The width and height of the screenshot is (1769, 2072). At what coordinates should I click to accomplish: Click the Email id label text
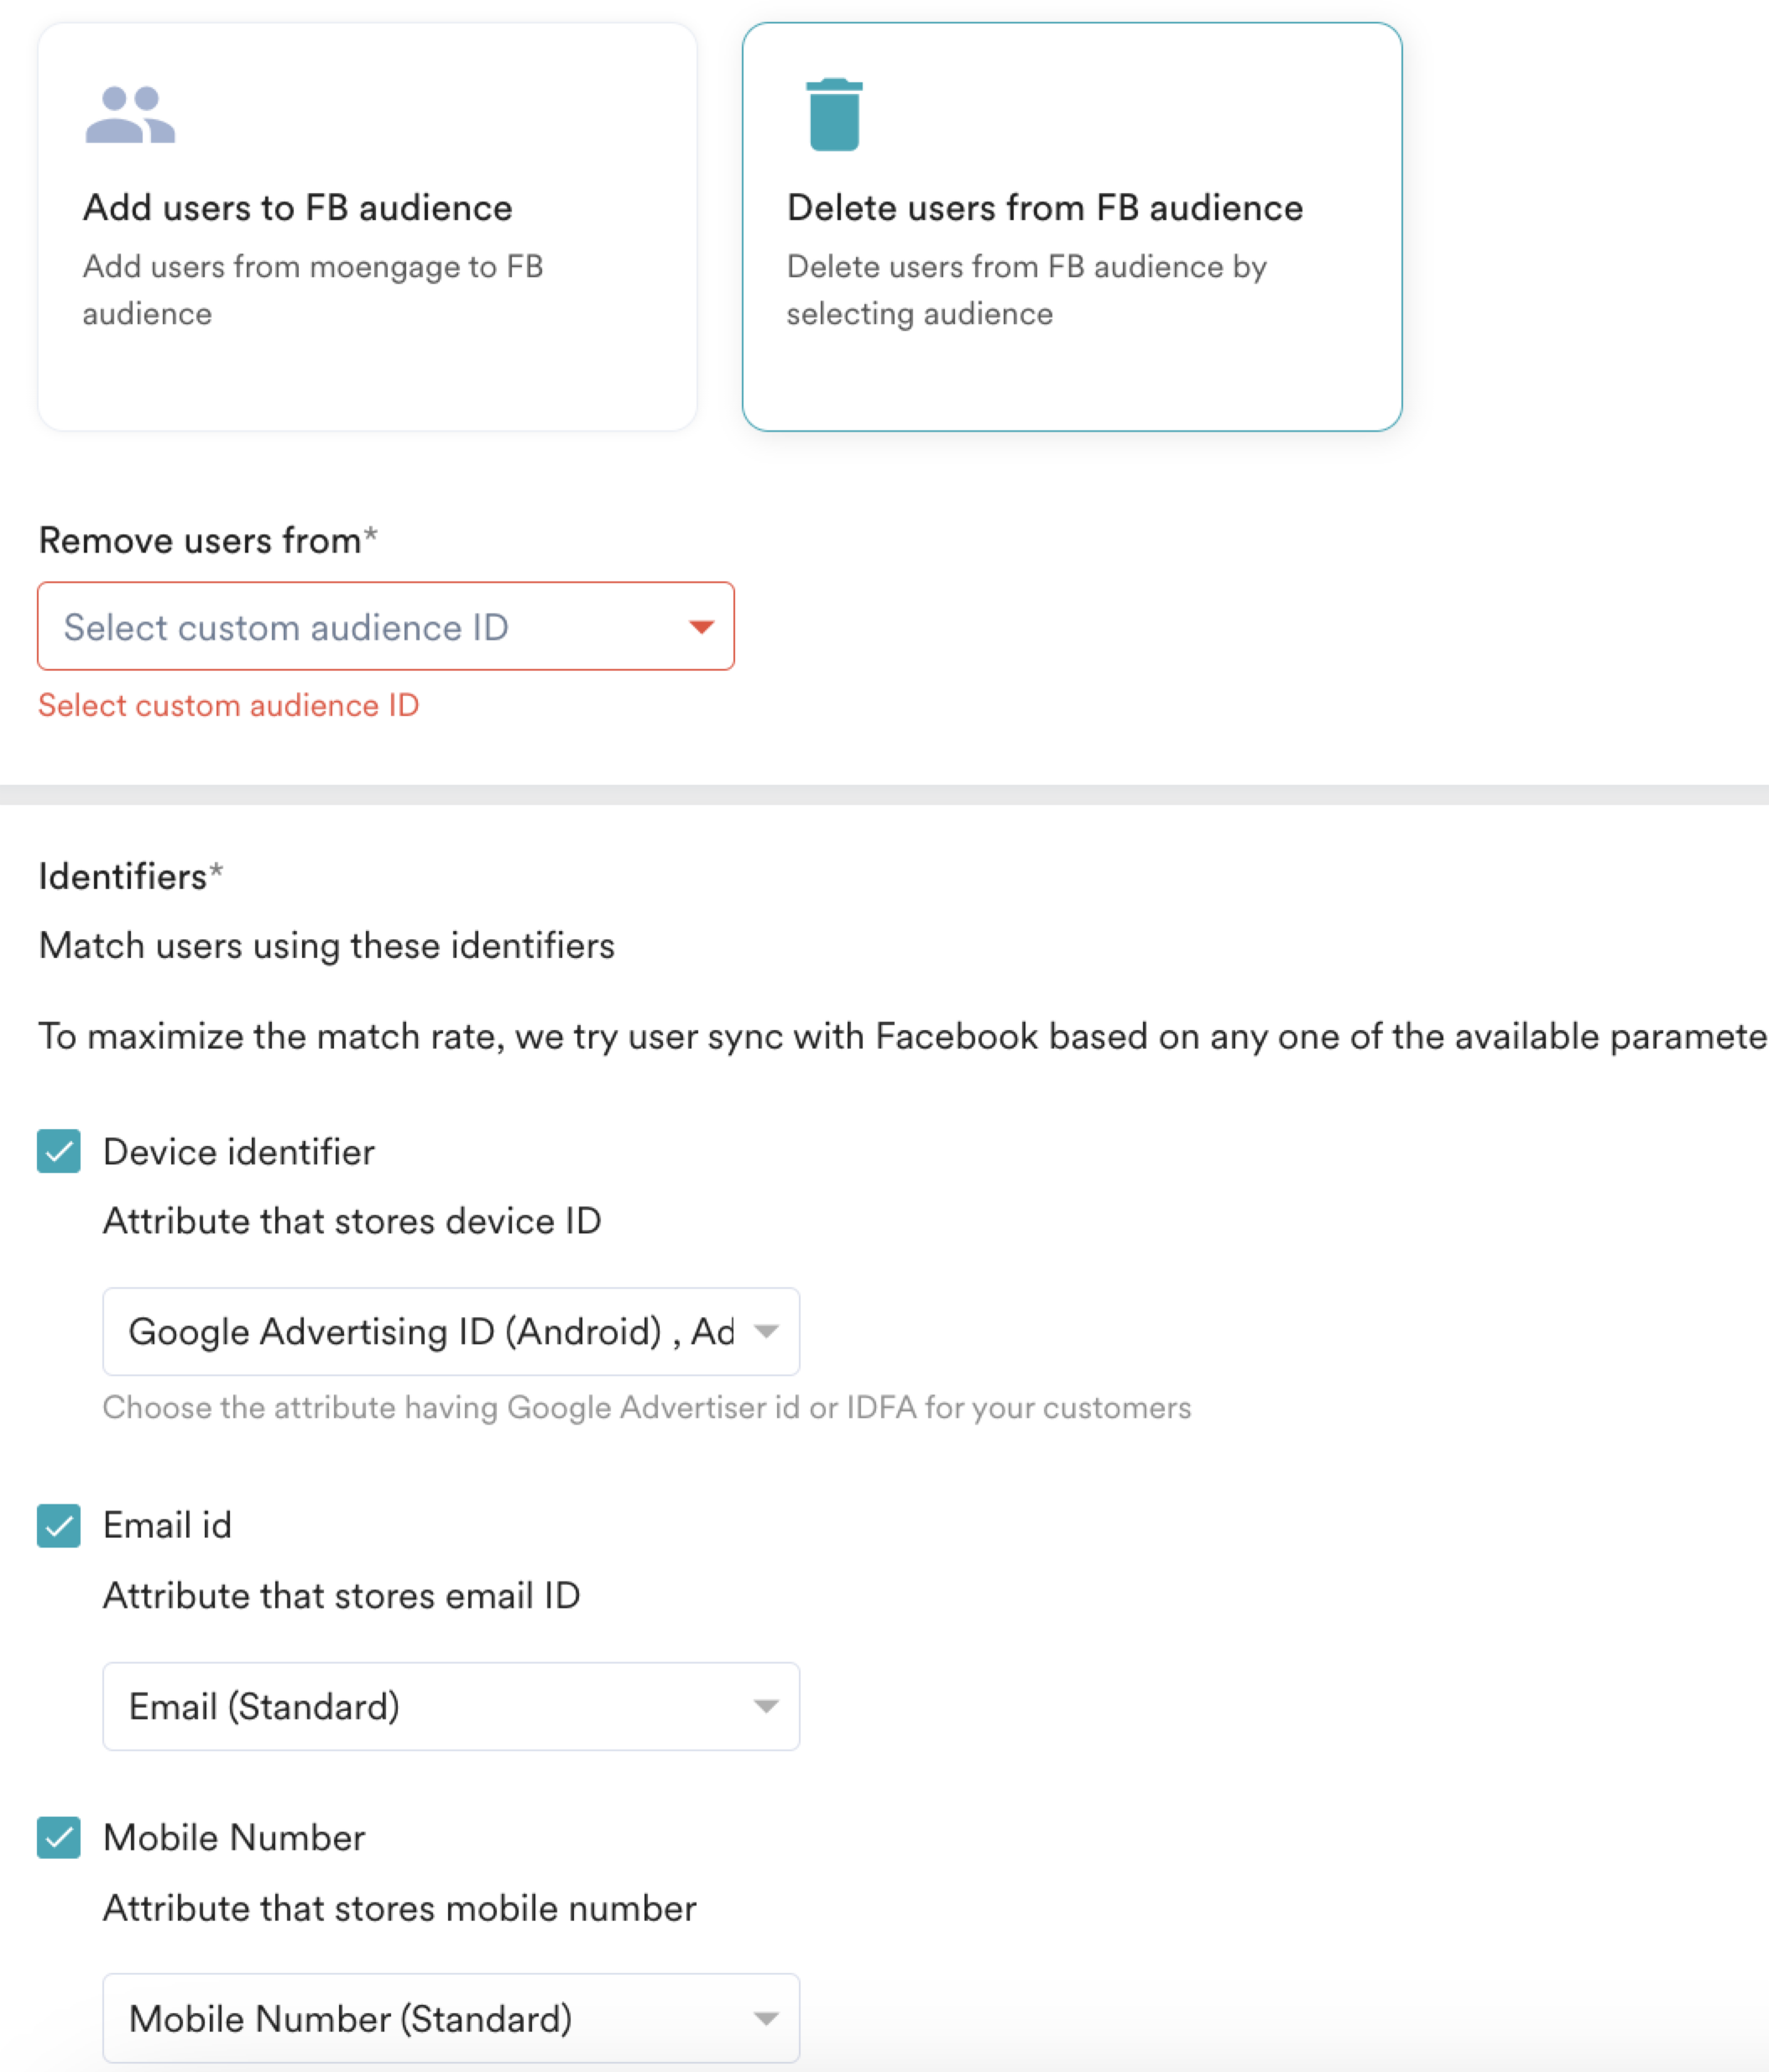pyautogui.click(x=167, y=1526)
